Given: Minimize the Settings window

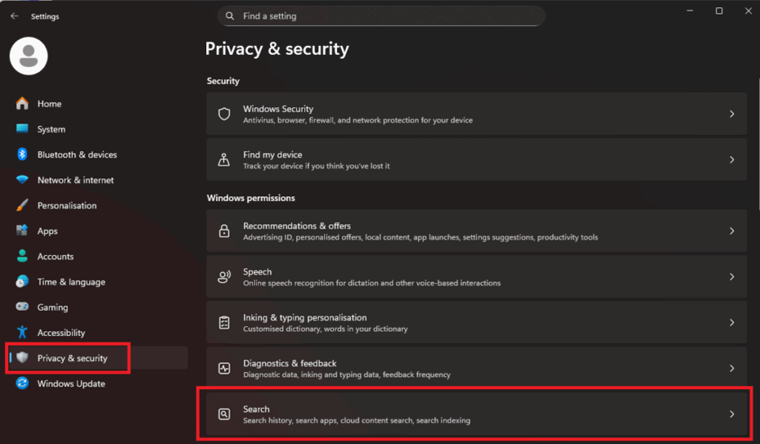Looking at the screenshot, I should [x=690, y=10].
